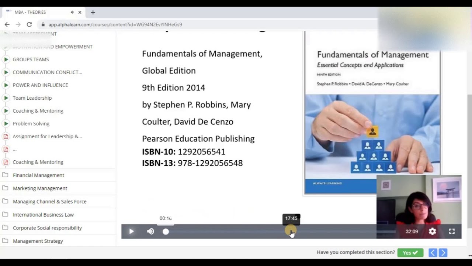Click the Fundamentals of Management book cover
The width and height of the screenshot is (472, 266).
(372, 113)
